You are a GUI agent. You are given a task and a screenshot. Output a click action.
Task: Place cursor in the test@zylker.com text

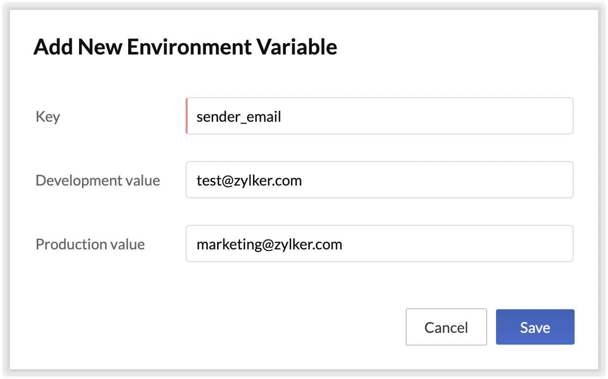click(249, 181)
